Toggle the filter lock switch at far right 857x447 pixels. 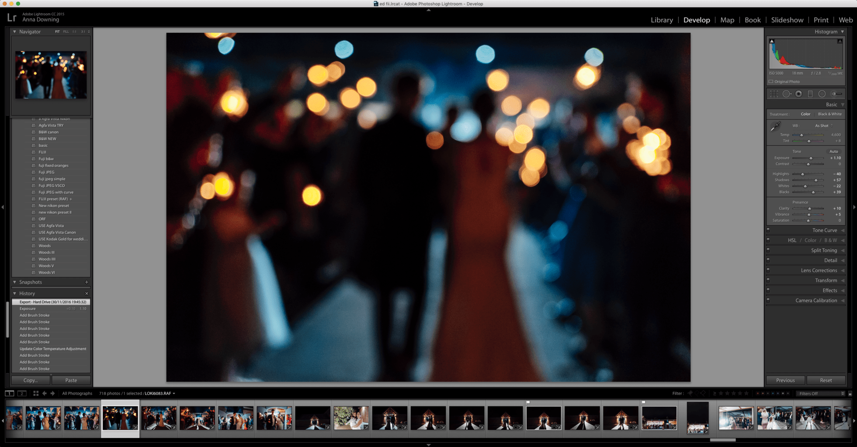pyautogui.click(x=850, y=394)
